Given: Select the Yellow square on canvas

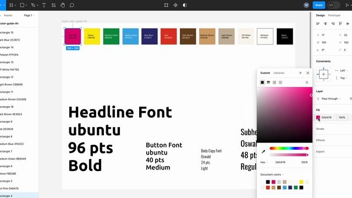Looking at the screenshot, I should (x=92, y=36).
